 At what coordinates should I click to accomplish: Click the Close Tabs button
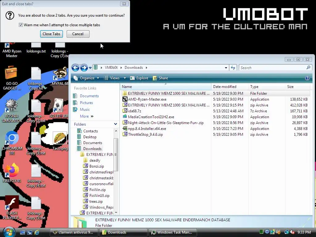(52, 34)
